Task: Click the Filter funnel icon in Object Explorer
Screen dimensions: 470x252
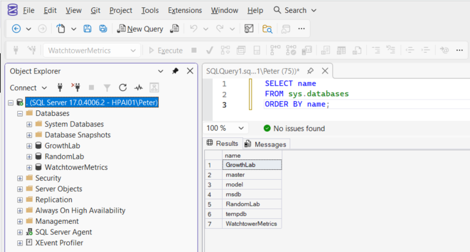Action: [x=107, y=88]
